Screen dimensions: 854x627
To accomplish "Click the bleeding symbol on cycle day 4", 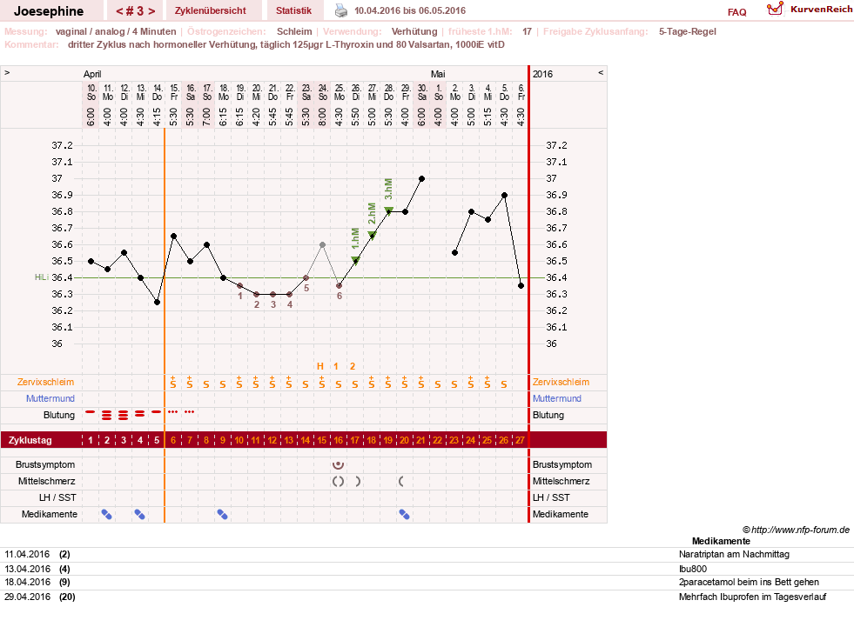I will (140, 414).
